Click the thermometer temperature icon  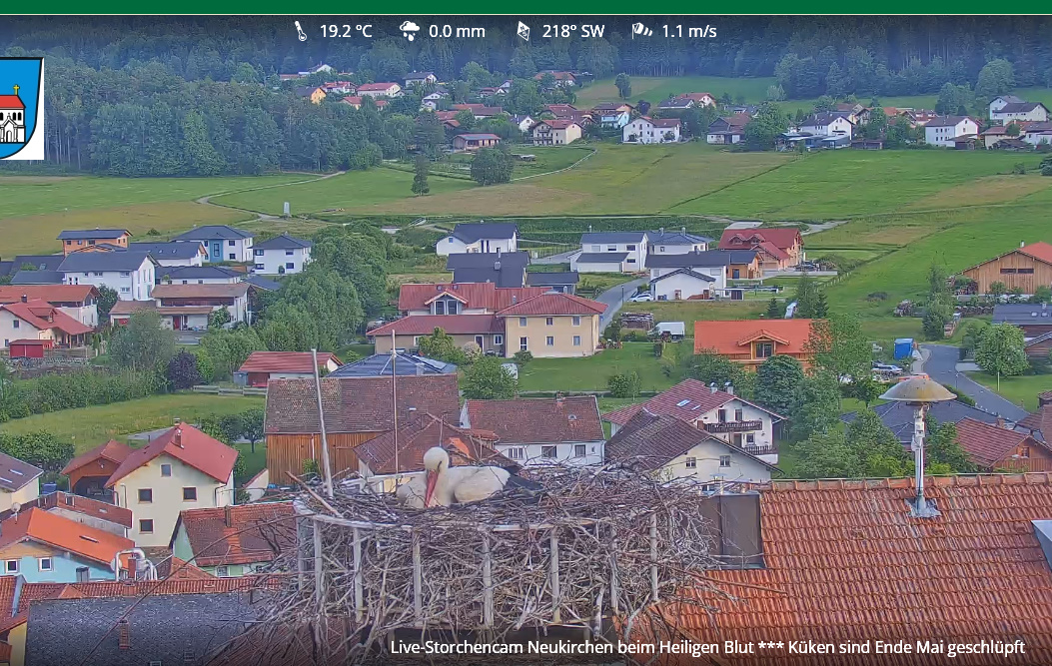click(301, 31)
